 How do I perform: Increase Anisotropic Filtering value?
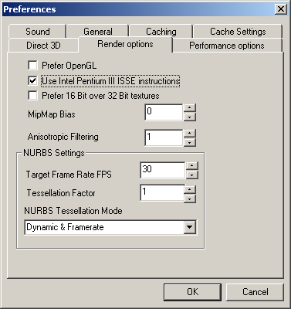[190, 134]
